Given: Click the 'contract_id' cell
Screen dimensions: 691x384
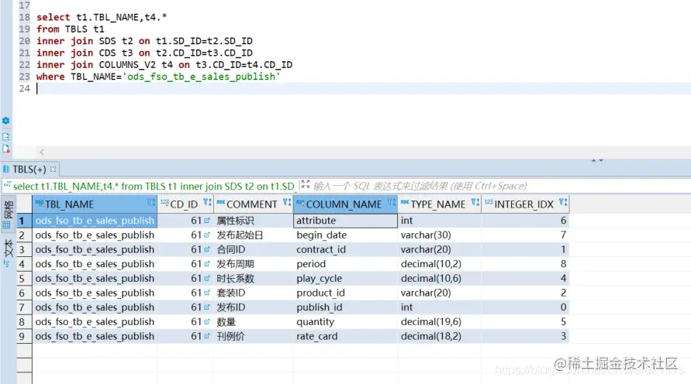Looking at the screenshot, I should tap(346, 249).
